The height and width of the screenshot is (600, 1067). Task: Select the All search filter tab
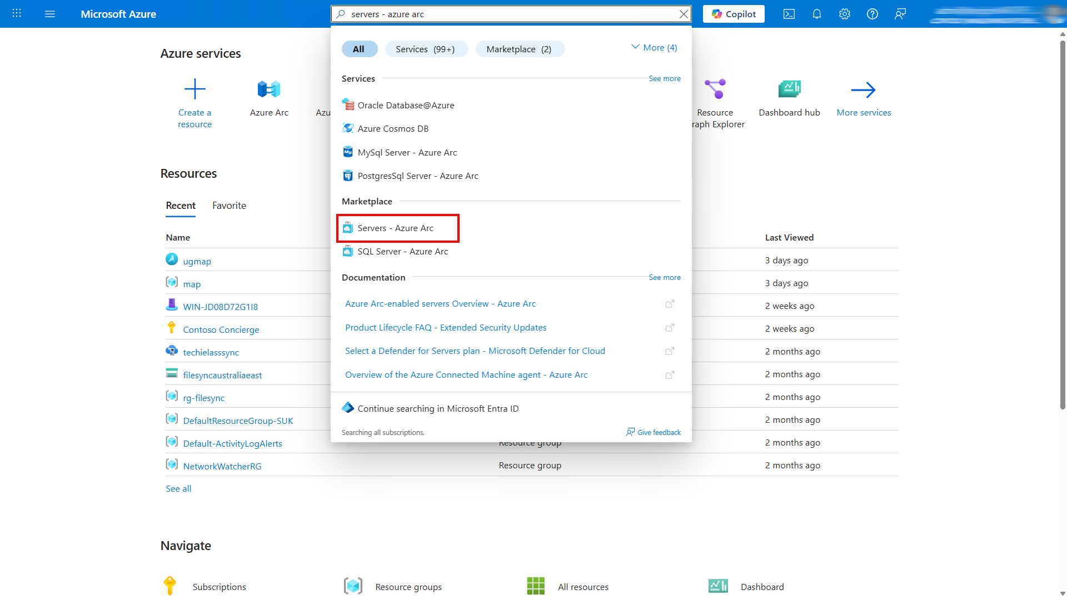coord(360,49)
